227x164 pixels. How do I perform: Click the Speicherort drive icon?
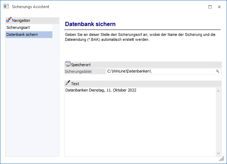68,64
